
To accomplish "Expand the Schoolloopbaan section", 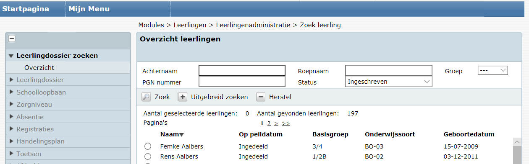I will coord(41,92).
